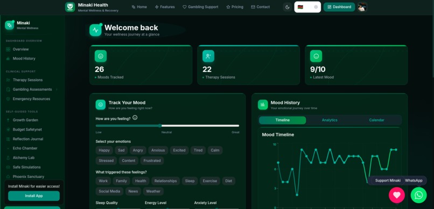The height and width of the screenshot is (209, 434).
Task: Select the Anxious emotion chip
Action: click(x=158, y=150)
